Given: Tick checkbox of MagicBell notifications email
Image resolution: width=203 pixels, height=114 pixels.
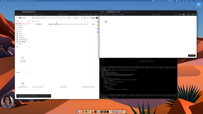Looking at the screenshot, I should (33, 24).
